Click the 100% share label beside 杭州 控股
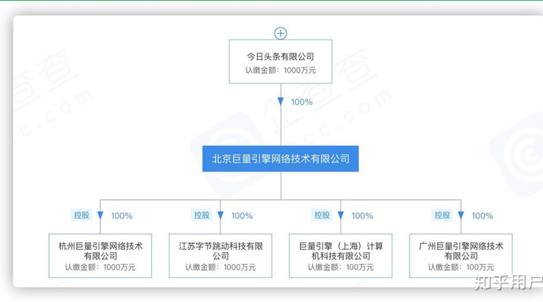Image resolution: width=543 pixels, height=302 pixels. 122,216
